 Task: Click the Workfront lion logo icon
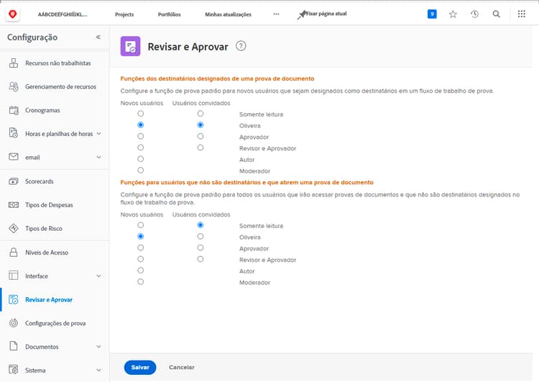[x=13, y=14]
